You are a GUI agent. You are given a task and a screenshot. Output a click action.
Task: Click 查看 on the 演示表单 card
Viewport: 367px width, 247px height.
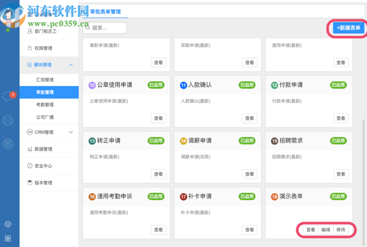pos(311,230)
